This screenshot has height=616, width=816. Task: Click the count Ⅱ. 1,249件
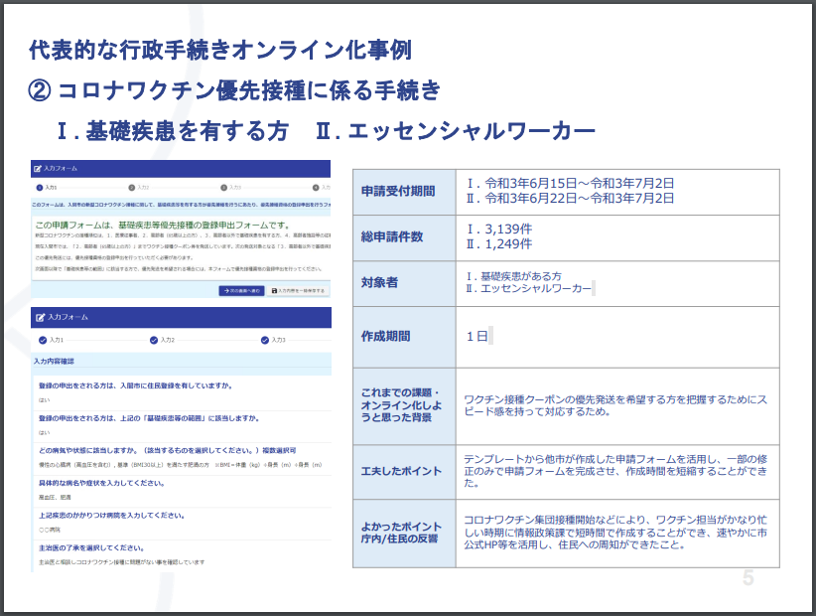tap(499, 243)
